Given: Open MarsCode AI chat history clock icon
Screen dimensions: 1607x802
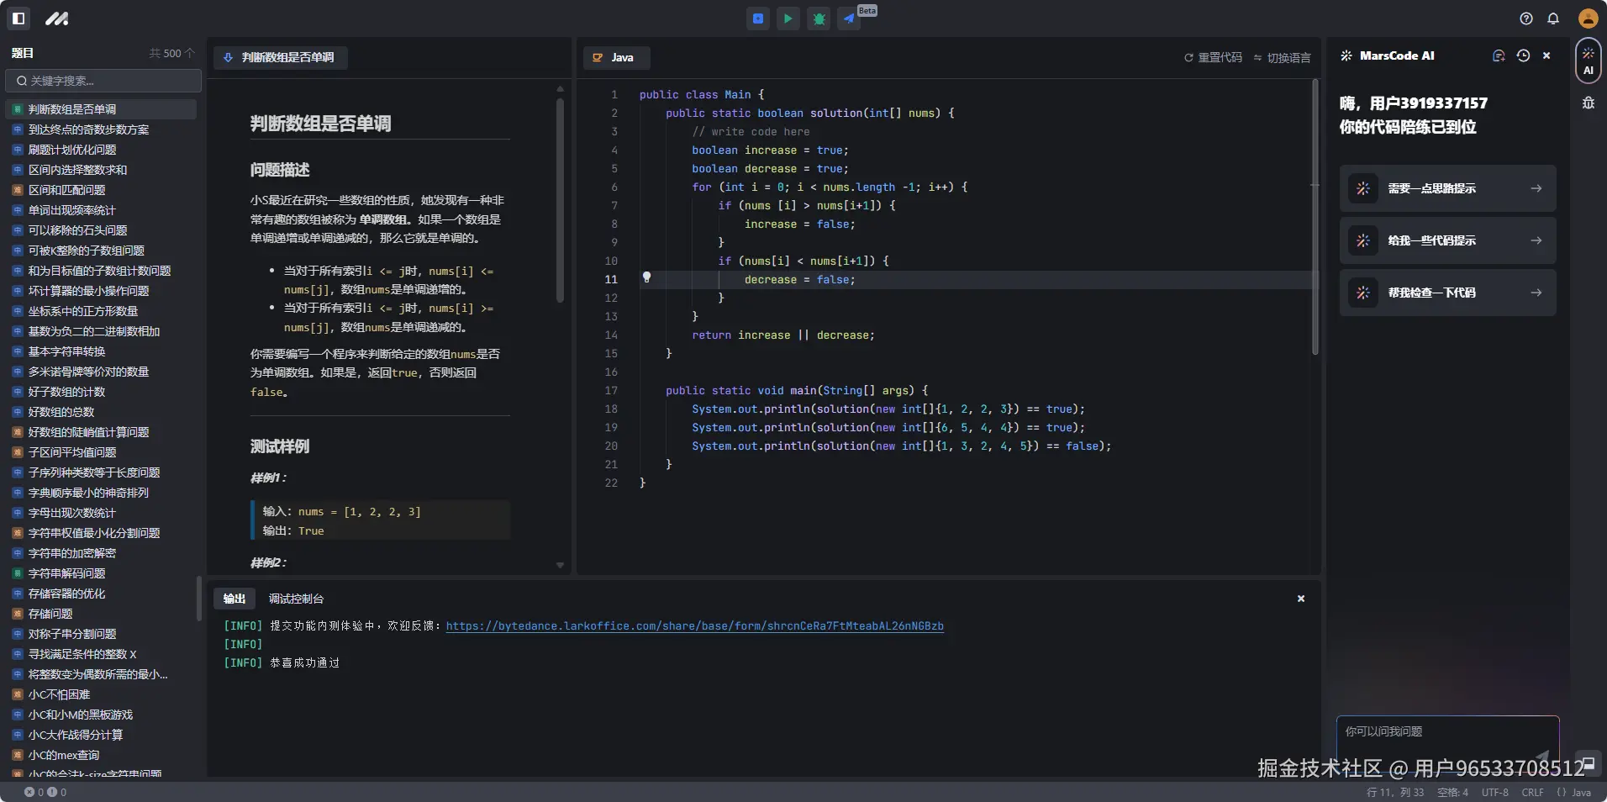Looking at the screenshot, I should 1523,55.
